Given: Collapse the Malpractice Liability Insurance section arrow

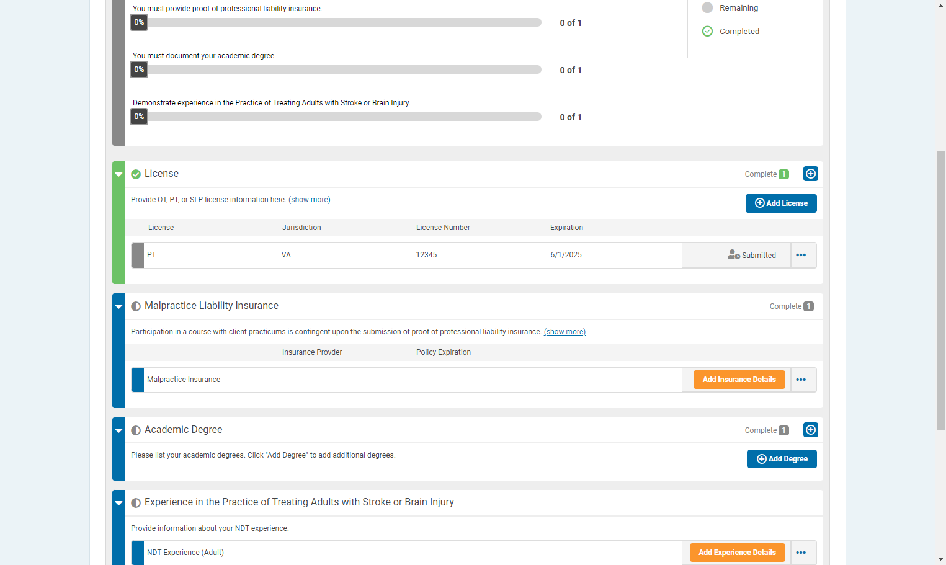Looking at the screenshot, I should click(118, 306).
